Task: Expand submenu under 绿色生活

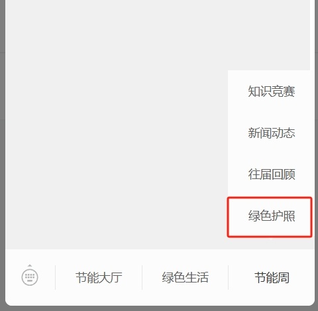Action: pyautogui.click(x=185, y=277)
